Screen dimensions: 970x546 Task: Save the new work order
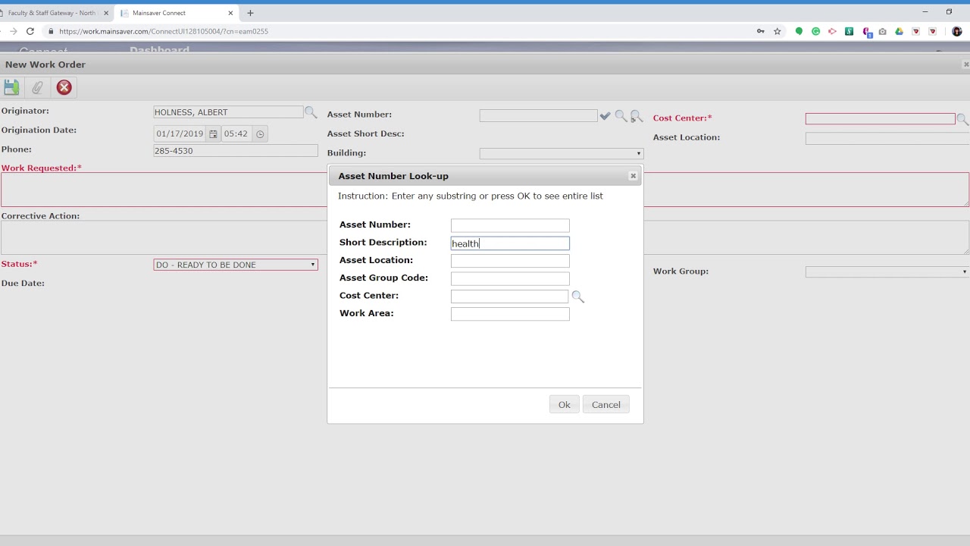11,87
